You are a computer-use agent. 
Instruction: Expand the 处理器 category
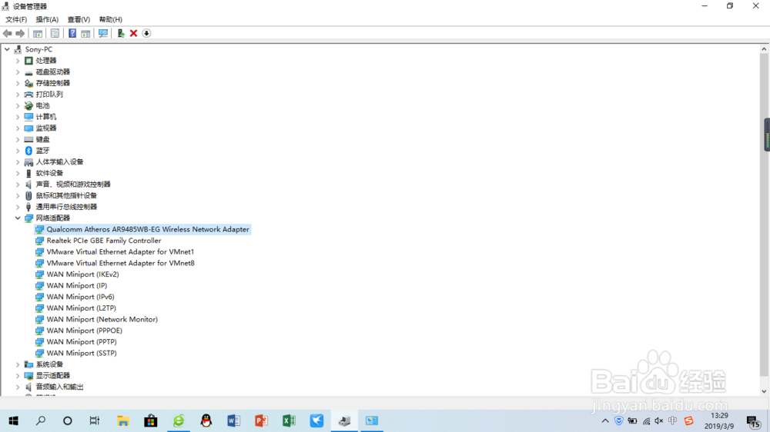pos(18,61)
